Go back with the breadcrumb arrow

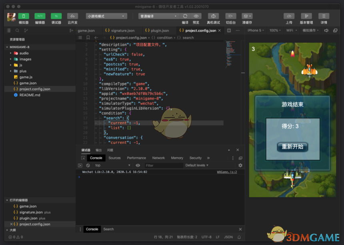point(96,38)
